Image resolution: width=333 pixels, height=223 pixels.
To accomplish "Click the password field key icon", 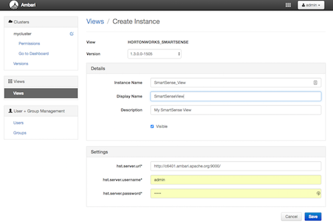I will point(318,193).
